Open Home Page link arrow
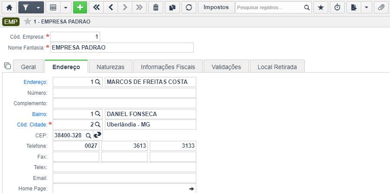The image size is (390, 193). coord(192,189)
